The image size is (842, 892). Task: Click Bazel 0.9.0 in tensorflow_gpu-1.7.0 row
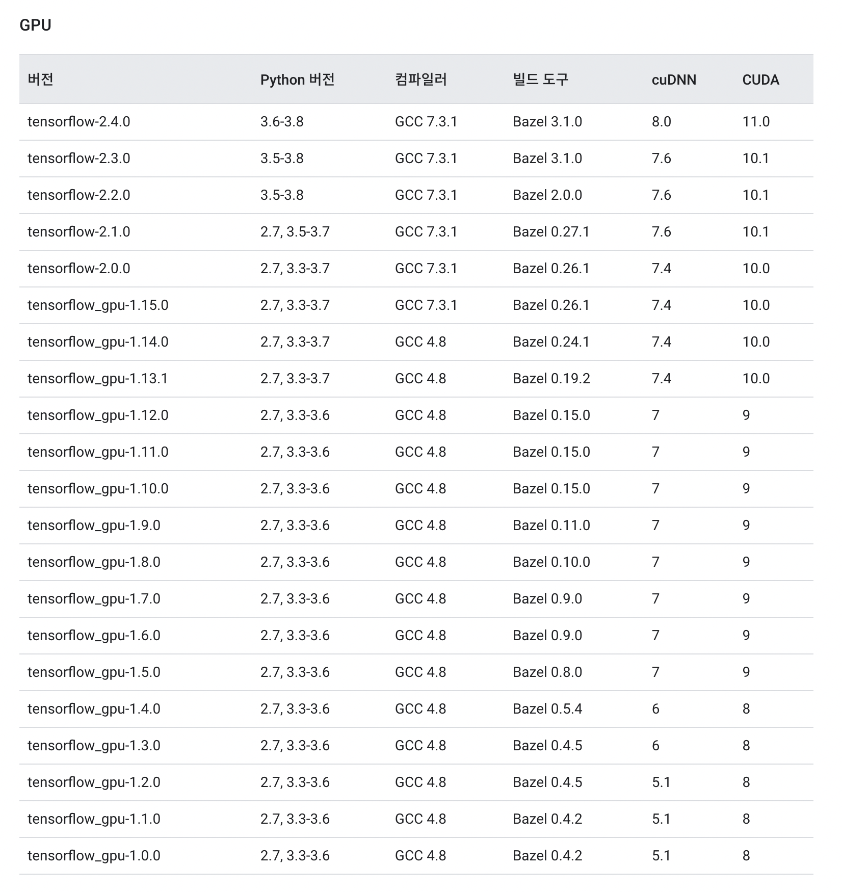(547, 599)
